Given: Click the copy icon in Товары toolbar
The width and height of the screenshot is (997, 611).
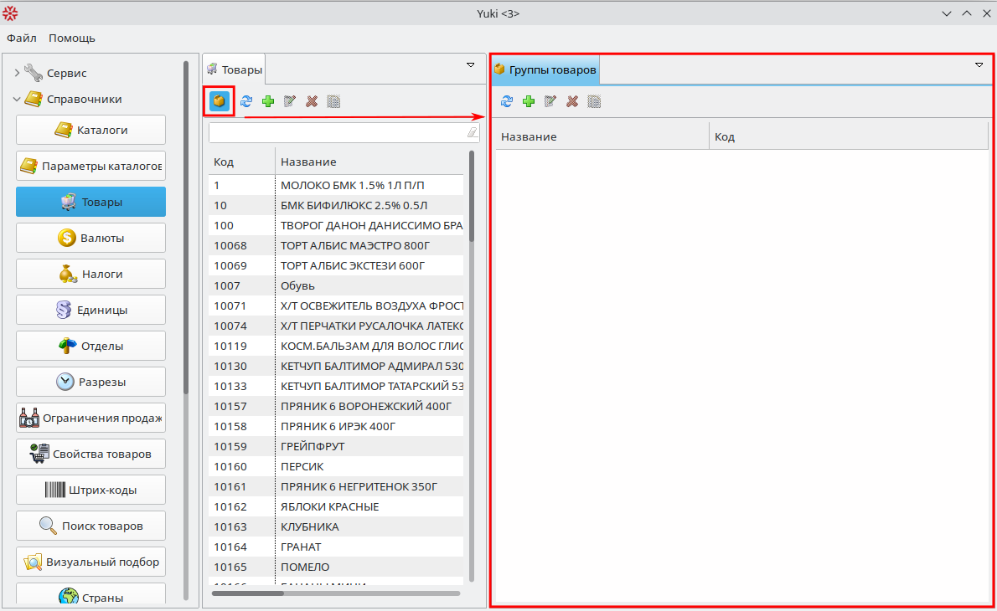Looking at the screenshot, I should pos(333,101).
